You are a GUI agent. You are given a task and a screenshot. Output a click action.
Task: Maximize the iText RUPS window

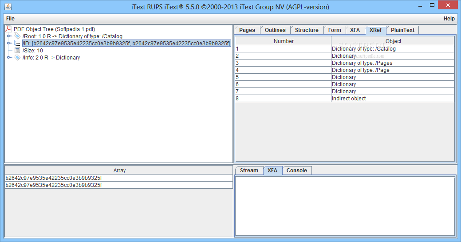point(432,5)
